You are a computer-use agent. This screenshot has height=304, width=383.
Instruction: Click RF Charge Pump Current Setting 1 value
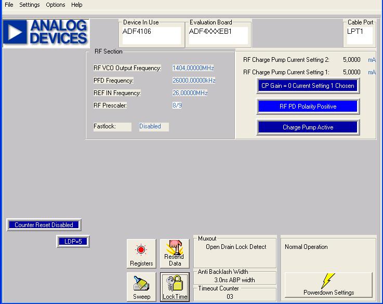point(352,72)
